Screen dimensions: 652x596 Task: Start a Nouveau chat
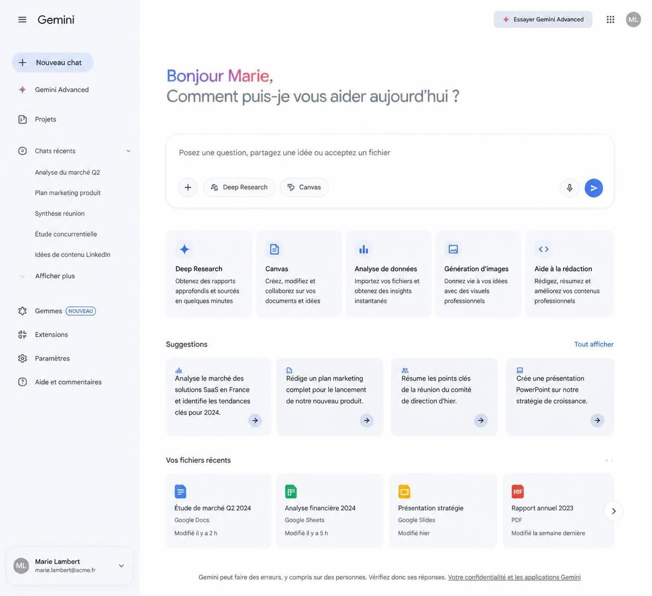tap(53, 63)
